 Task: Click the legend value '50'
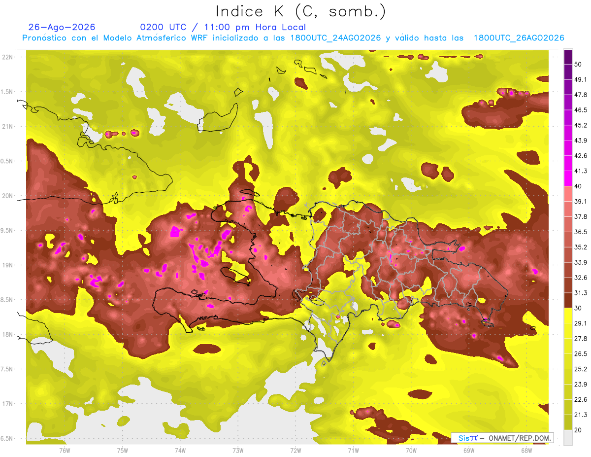tap(578, 64)
